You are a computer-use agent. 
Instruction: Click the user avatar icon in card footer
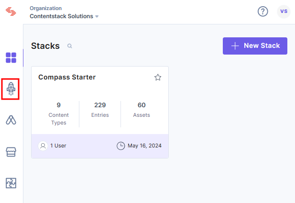pyautogui.click(x=43, y=146)
